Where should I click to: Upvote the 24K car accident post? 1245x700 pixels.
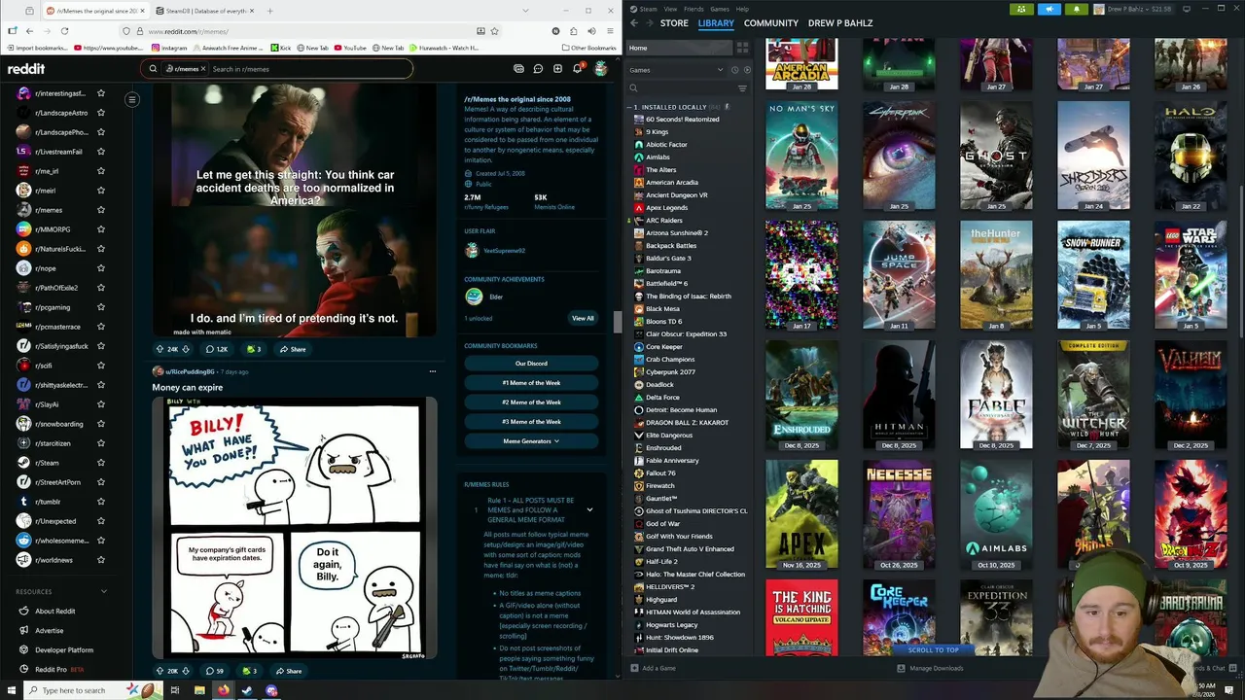160,349
